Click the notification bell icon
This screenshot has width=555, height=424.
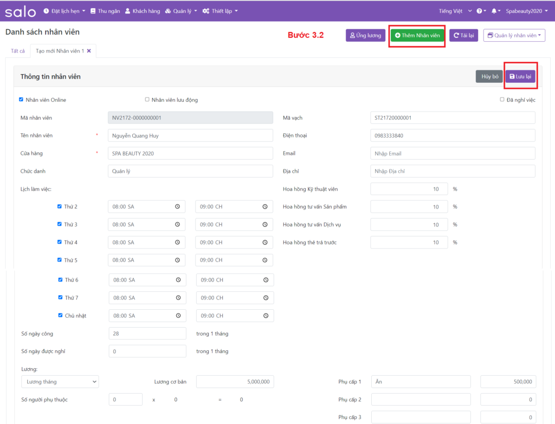click(x=494, y=11)
